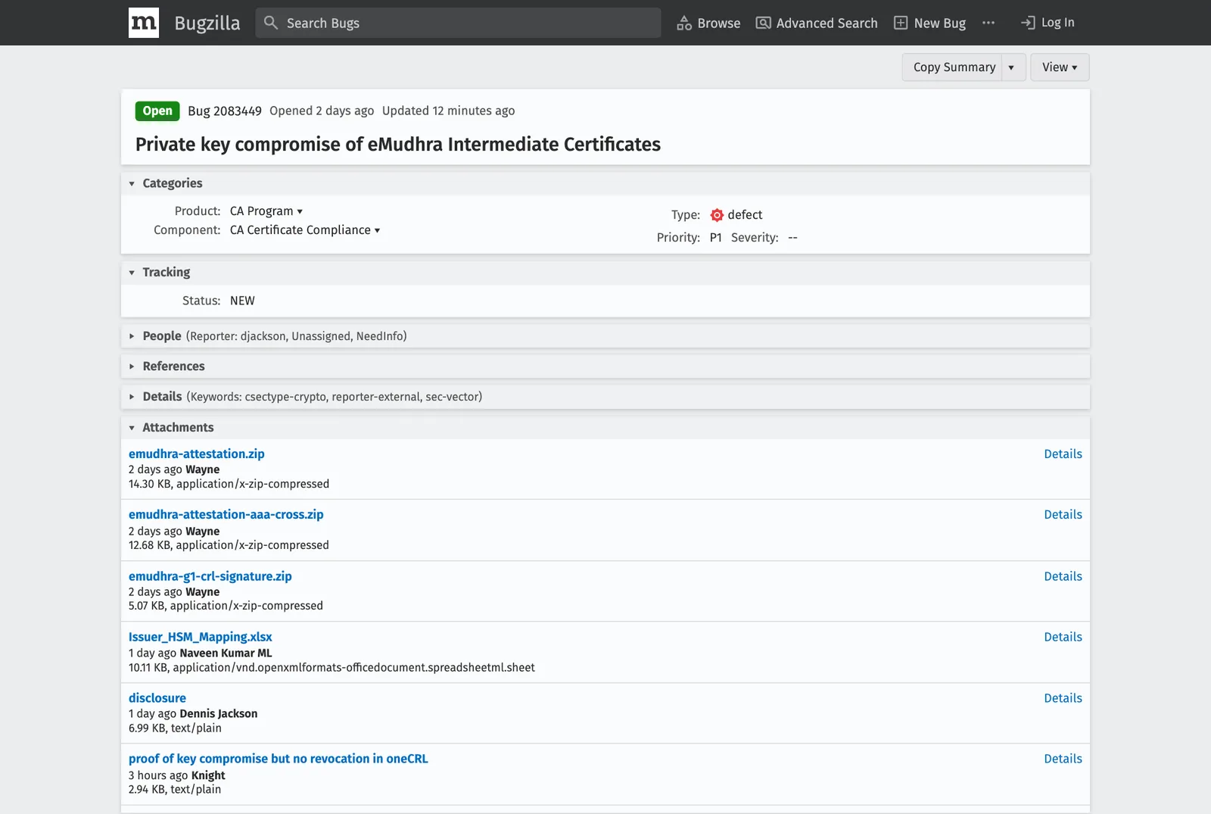Open the proof of key compromise attachment
The height and width of the screenshot is (814, 1211).
click(x=279, y=759)
